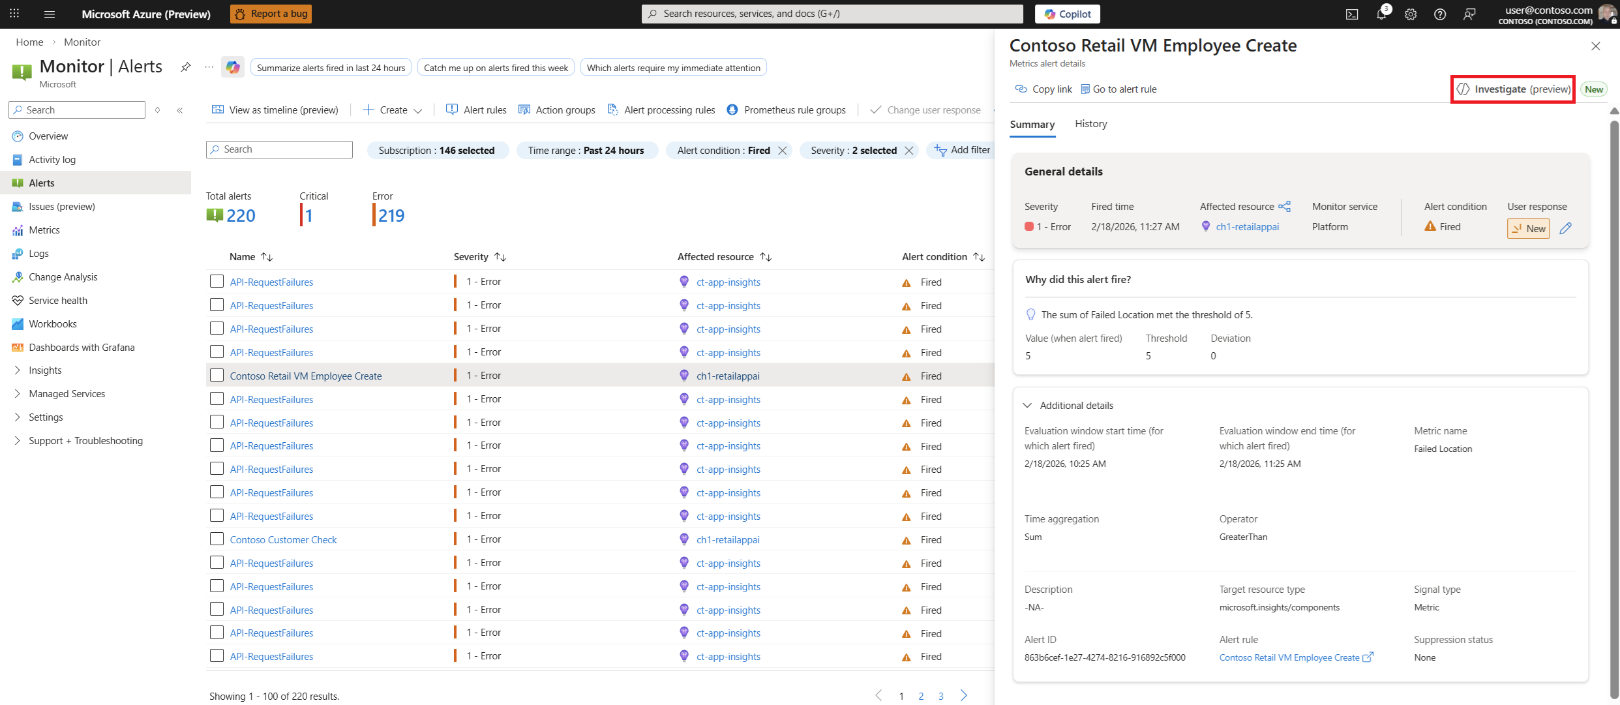This screenshot has width=1620, height=705.
Task: Open the Cloud Shell terminal icon
Action: point(1352,14)
